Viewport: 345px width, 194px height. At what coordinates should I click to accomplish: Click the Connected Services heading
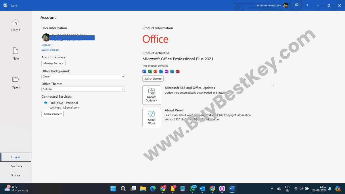[56, 97]
